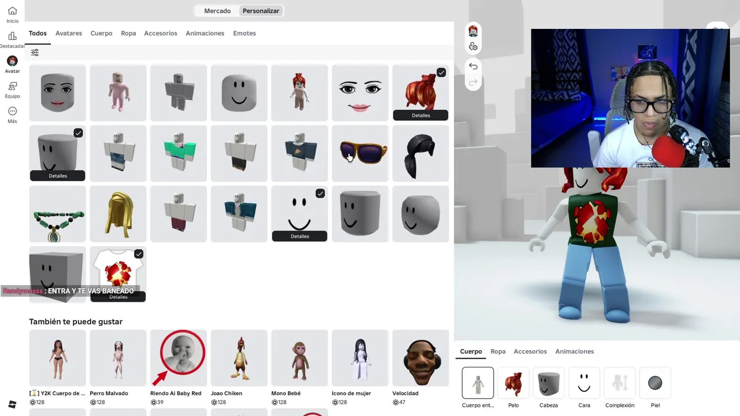This screenshot has height=416, width=740.
Task: Open the Piel skin color swatch
Action: click(655, 383)
